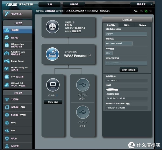Click the clients computer icon
This screenshot has height=150, width=162.
pos(53,85)
